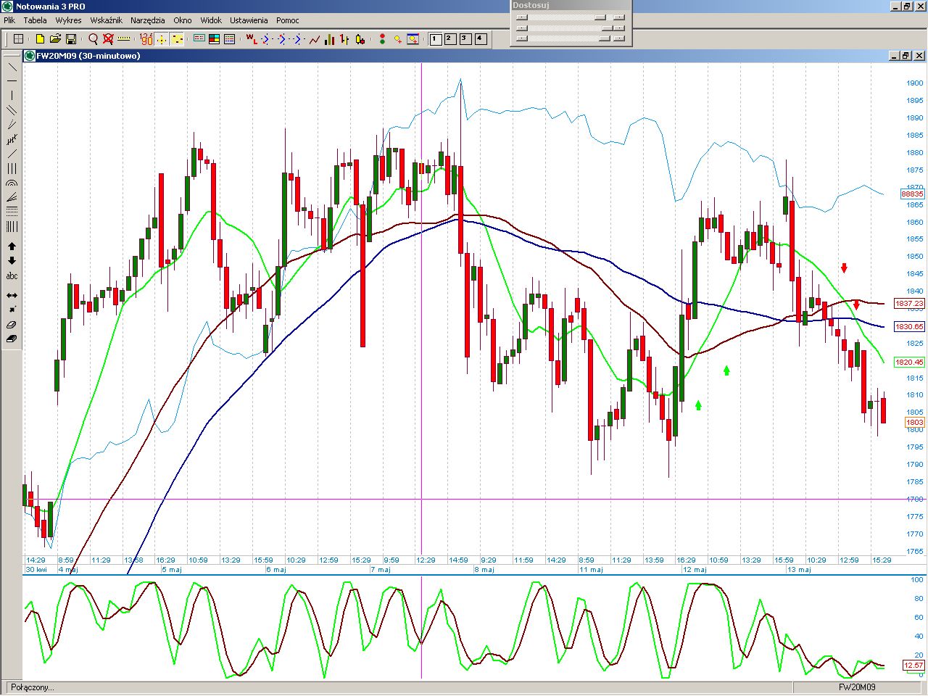Click the 1803 last price label
Image resolution: width=928 pixels, height=696 pixels.
pyautogui.click(x=914, y=422)
